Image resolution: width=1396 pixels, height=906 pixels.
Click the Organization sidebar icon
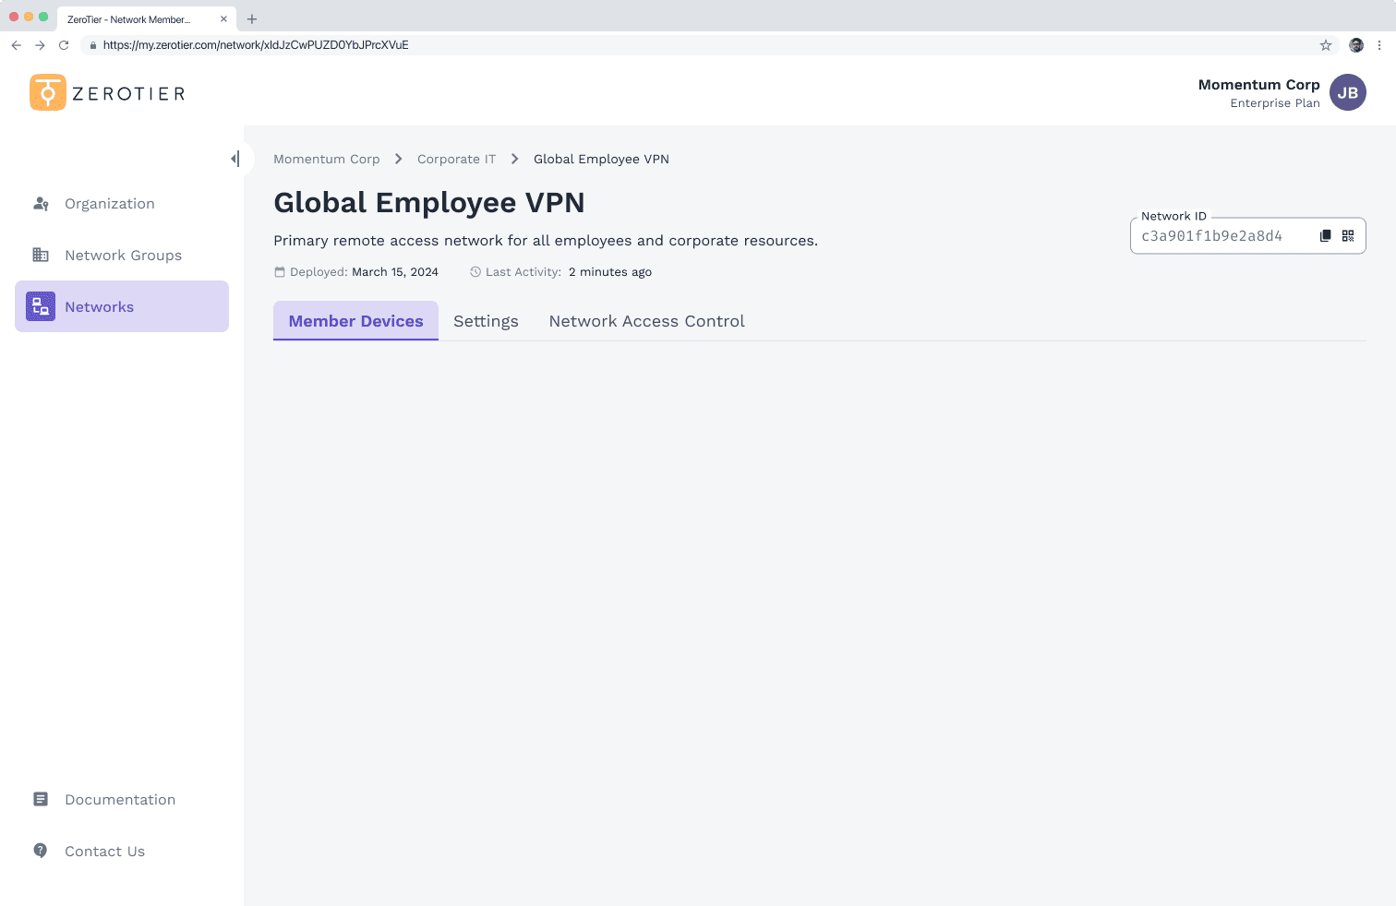[41, 204]
